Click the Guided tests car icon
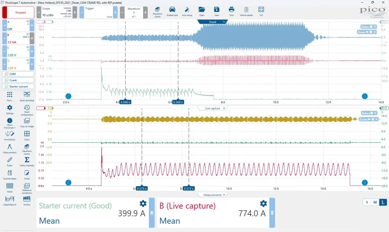Image resolution: width=389 pixels, height=232 pixels. click(x=172, y=11)
